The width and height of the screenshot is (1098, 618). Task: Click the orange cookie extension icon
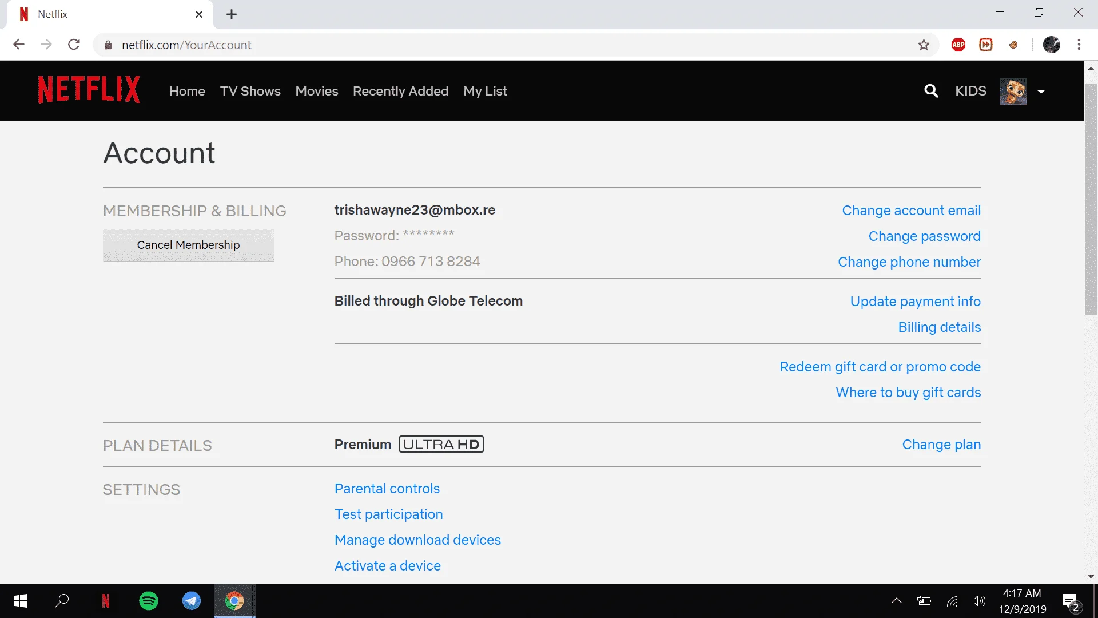(x=1013, y=45)
